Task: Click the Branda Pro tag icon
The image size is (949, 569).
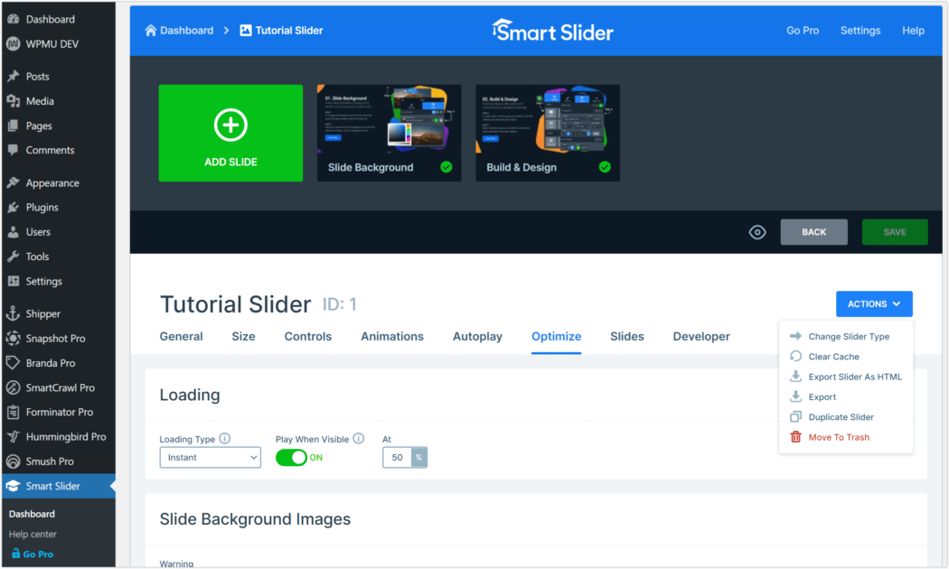Action: [14, 363]
